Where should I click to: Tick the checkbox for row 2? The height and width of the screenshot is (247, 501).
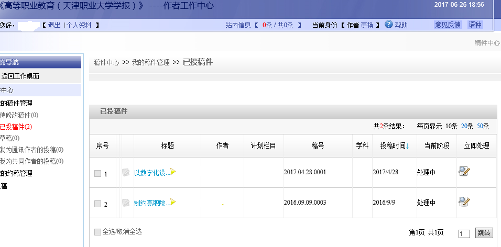[98, 204]
